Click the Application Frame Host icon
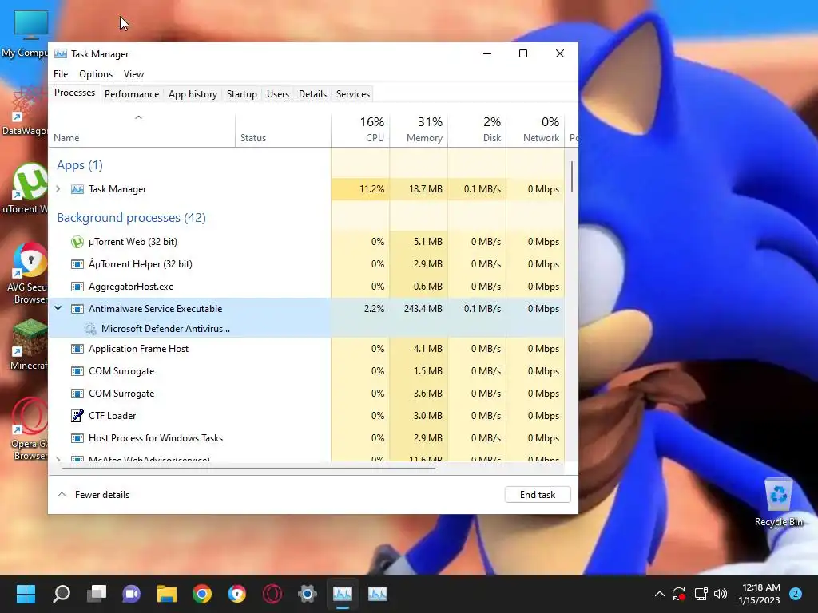 coord(77,349)
